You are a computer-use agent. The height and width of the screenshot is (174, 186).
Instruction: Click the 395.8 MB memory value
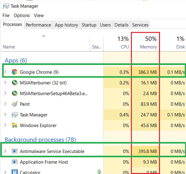(x=148, y=151)
